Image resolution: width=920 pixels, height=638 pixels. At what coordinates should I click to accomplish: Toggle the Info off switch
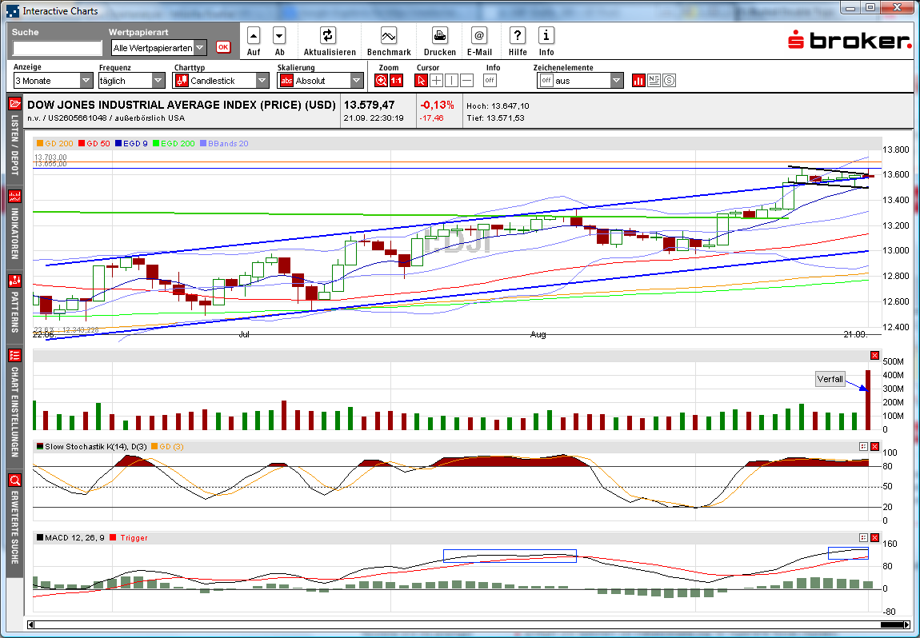tap(490, 80)
